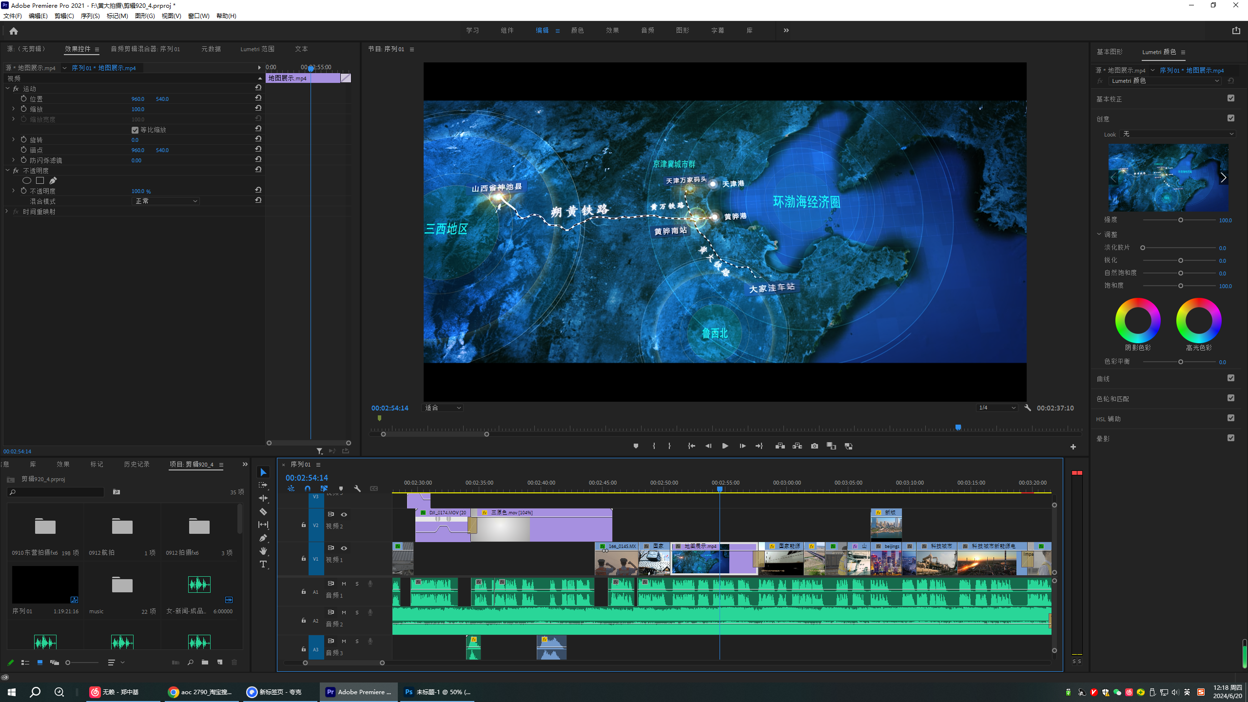The width and height of the screenshot is (1248, 702).
Task: Select the Pen tool in tools panel
Action: (263, 538)
